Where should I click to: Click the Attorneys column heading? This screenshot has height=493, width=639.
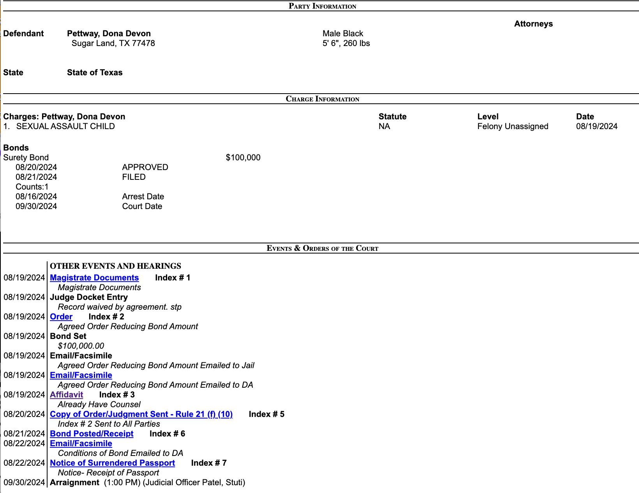[x=533, y=24]
